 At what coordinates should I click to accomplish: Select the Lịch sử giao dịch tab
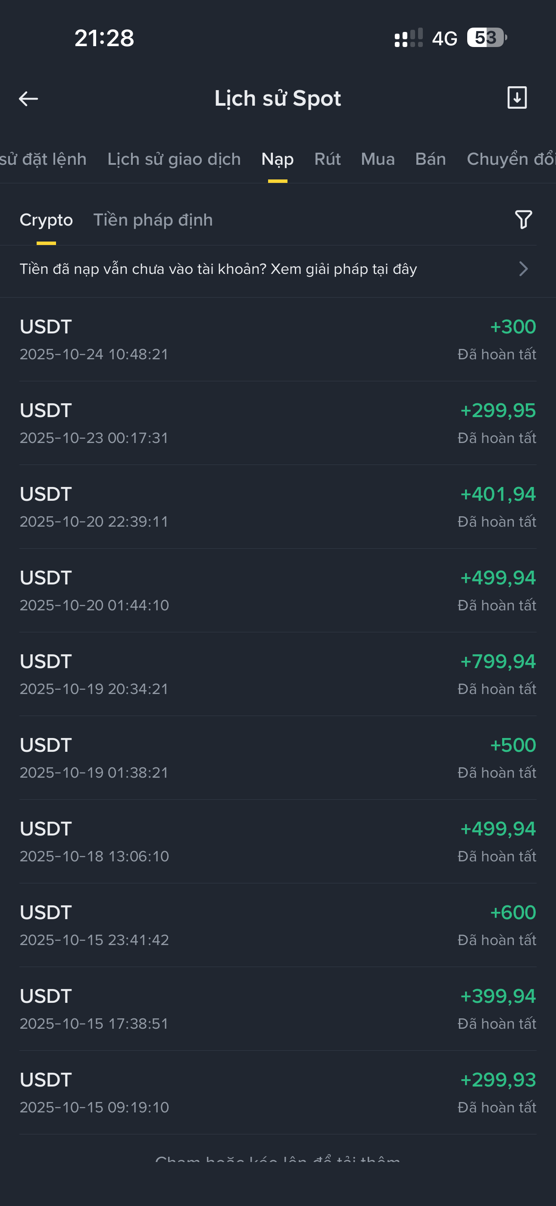coord(174,159)
